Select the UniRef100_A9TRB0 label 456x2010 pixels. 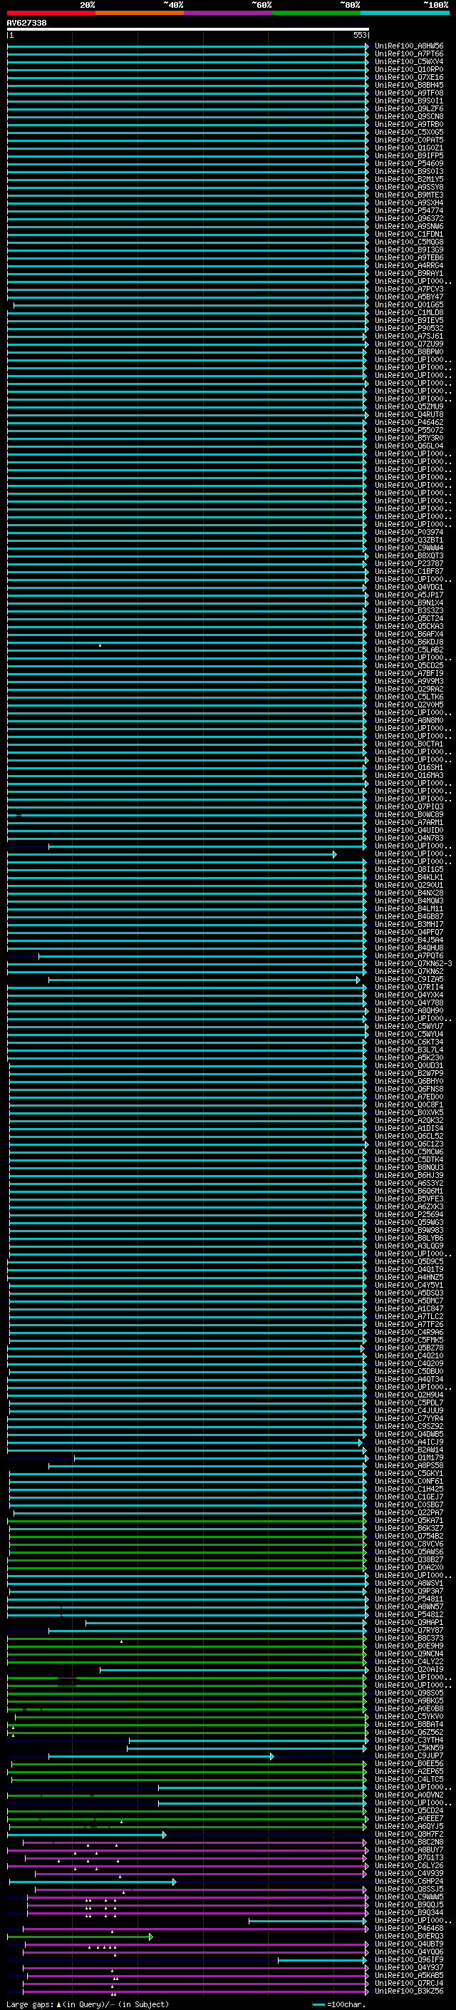coord(409,124)
